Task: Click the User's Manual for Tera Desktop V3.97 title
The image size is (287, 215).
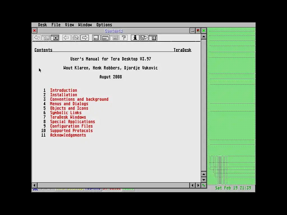Action: (x=110, y=59)
